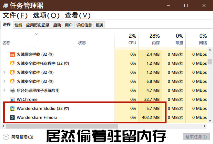Click the vertical scrollbar thumb
This screenshot has width=213, height=144.
[x=210, y=62]
